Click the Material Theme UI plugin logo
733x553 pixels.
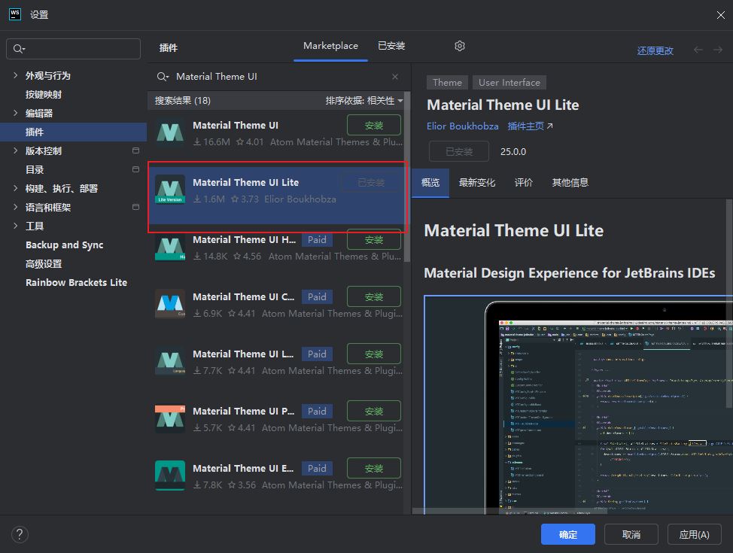coord(170,132)
